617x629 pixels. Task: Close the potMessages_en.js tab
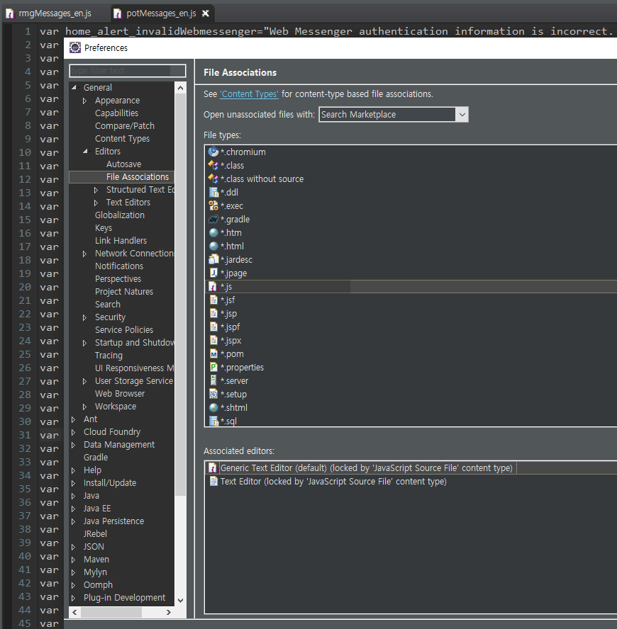click(205, 13)
